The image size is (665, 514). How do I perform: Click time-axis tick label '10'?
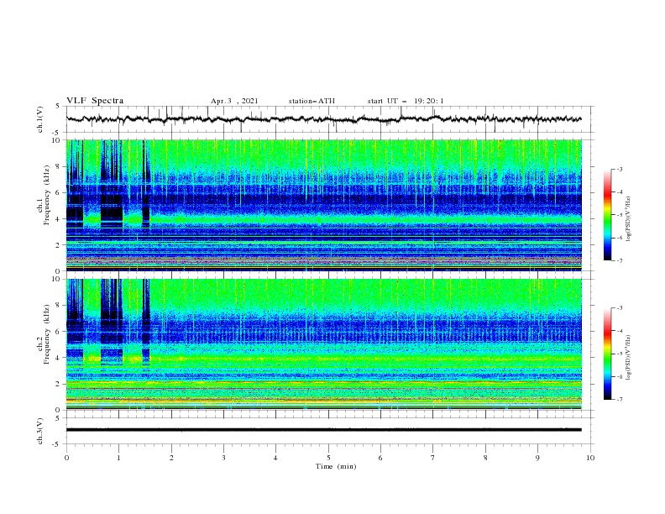pyautogui.click(x=590, y=458)
